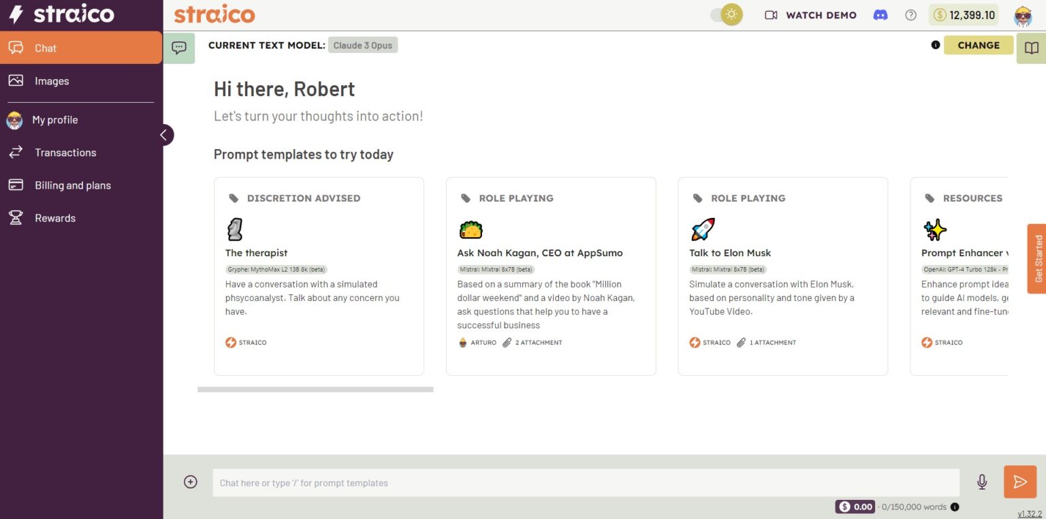Open the book icon panel at right
Viewport: 1046px width, 519px height.
[x=1031, y=48]
